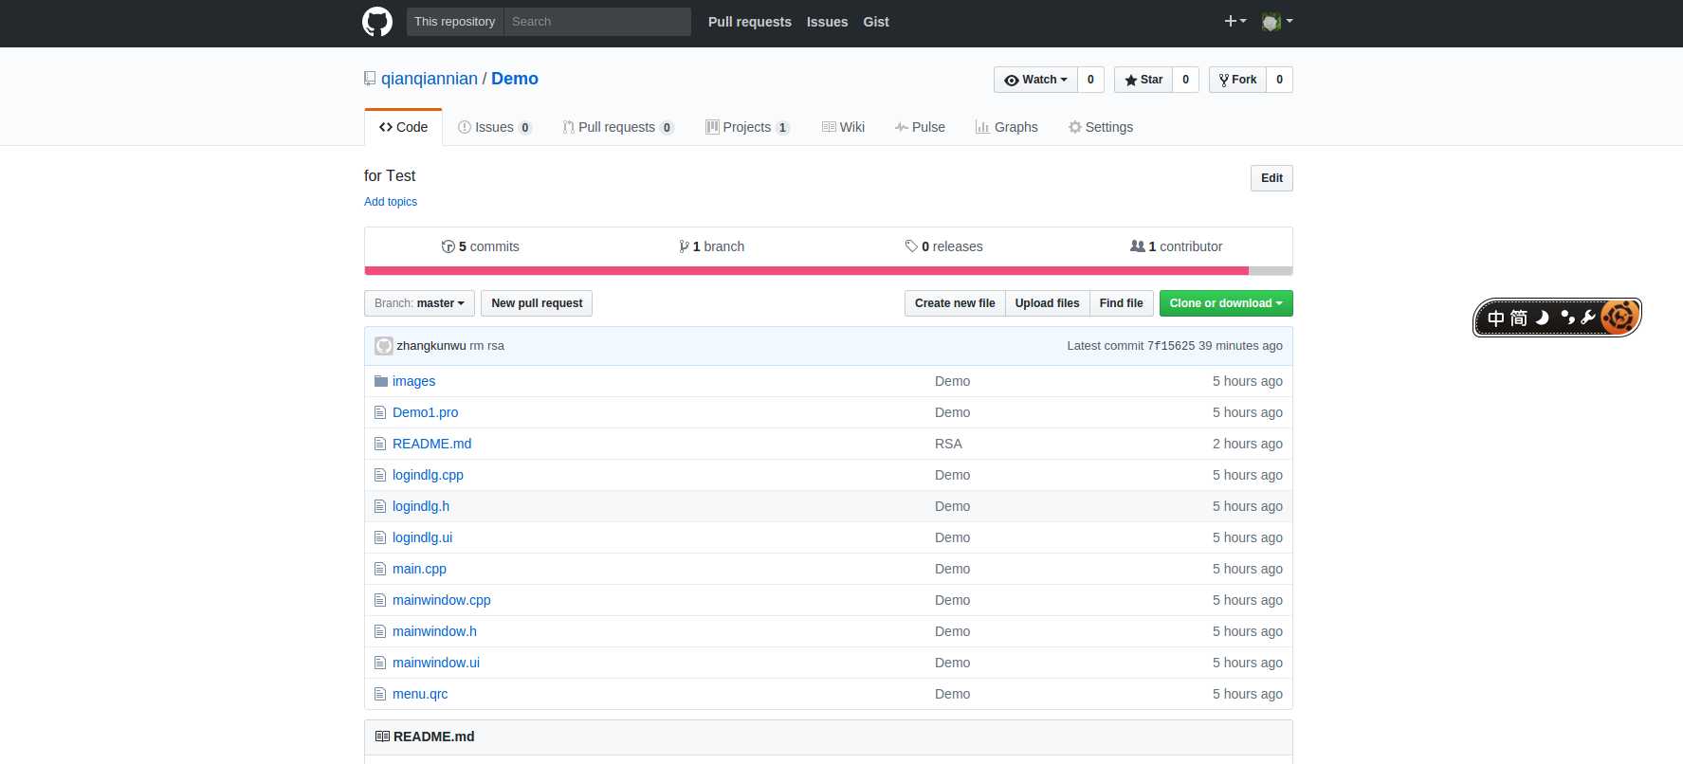The image size is (1683, 764).
Task: Click the file icon beside logindlg.cpp
Action: 380,475
